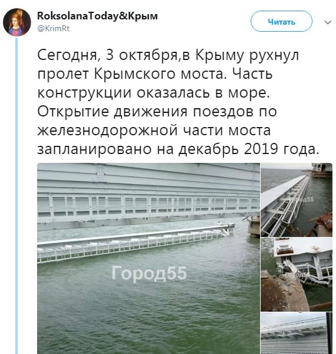
Task: Click the @KrimRt handle
Action: [54, 29]
